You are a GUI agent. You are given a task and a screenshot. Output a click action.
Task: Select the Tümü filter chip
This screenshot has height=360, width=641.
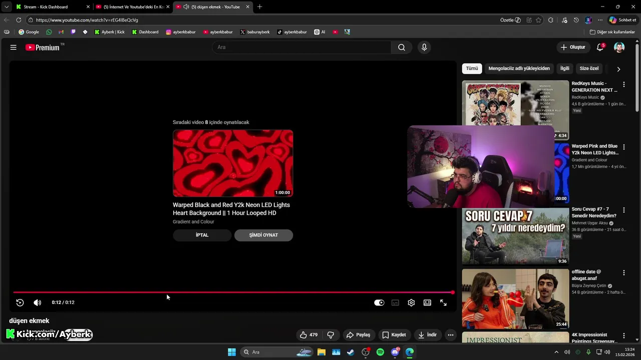click(472, 68)
